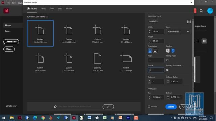This screenshot has width=216, height=121.
Task: Click the Open button on home
Action: [9, 49]
